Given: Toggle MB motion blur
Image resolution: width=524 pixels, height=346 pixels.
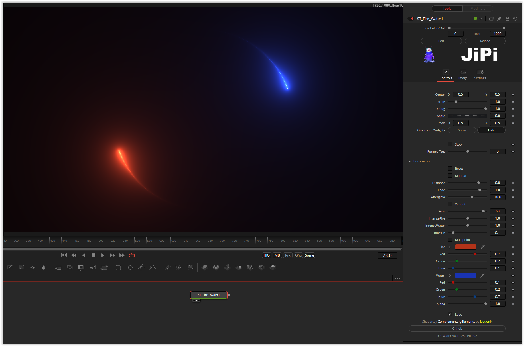Looking at the screenshot, I should pyautogui.click(x=277, y=255).
